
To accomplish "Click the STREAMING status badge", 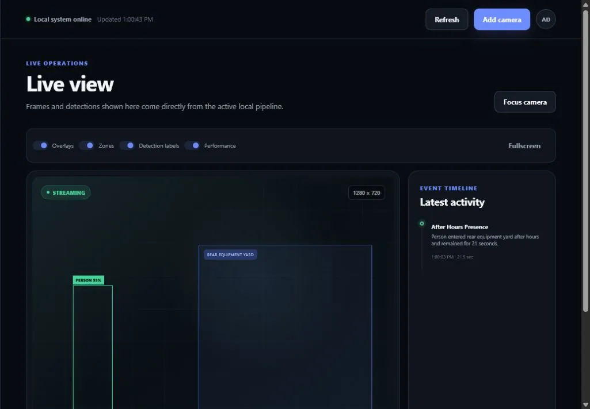I will [66, 192].
